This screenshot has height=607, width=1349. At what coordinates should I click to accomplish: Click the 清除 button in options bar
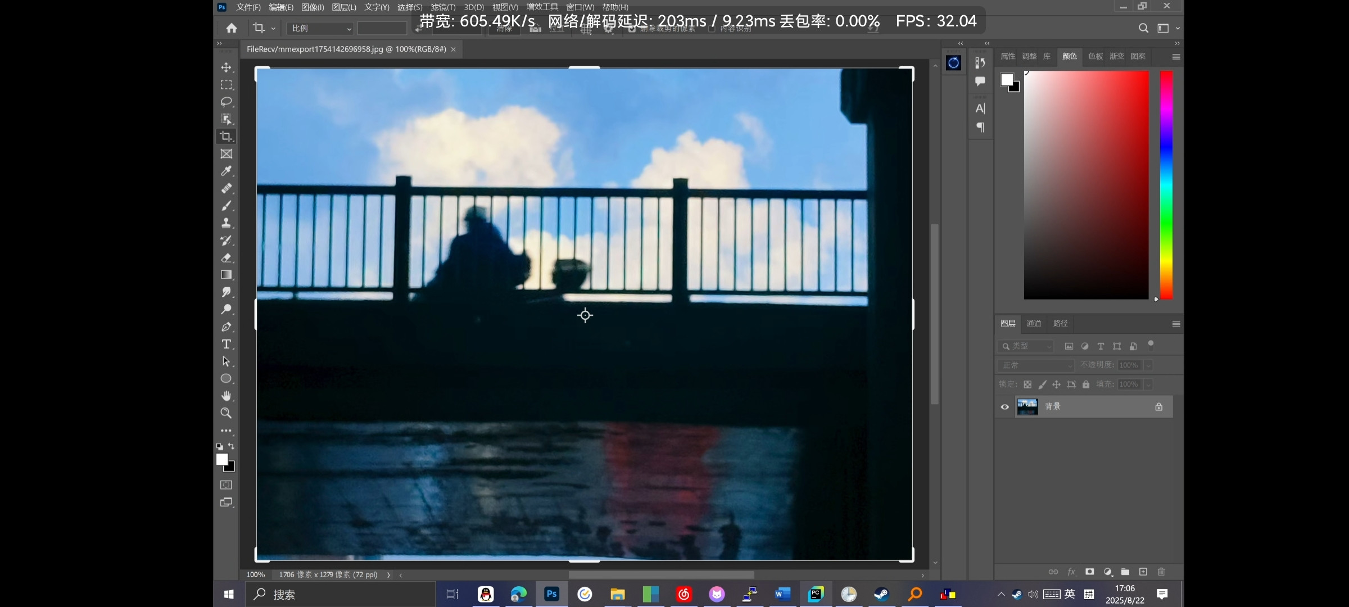504,29
